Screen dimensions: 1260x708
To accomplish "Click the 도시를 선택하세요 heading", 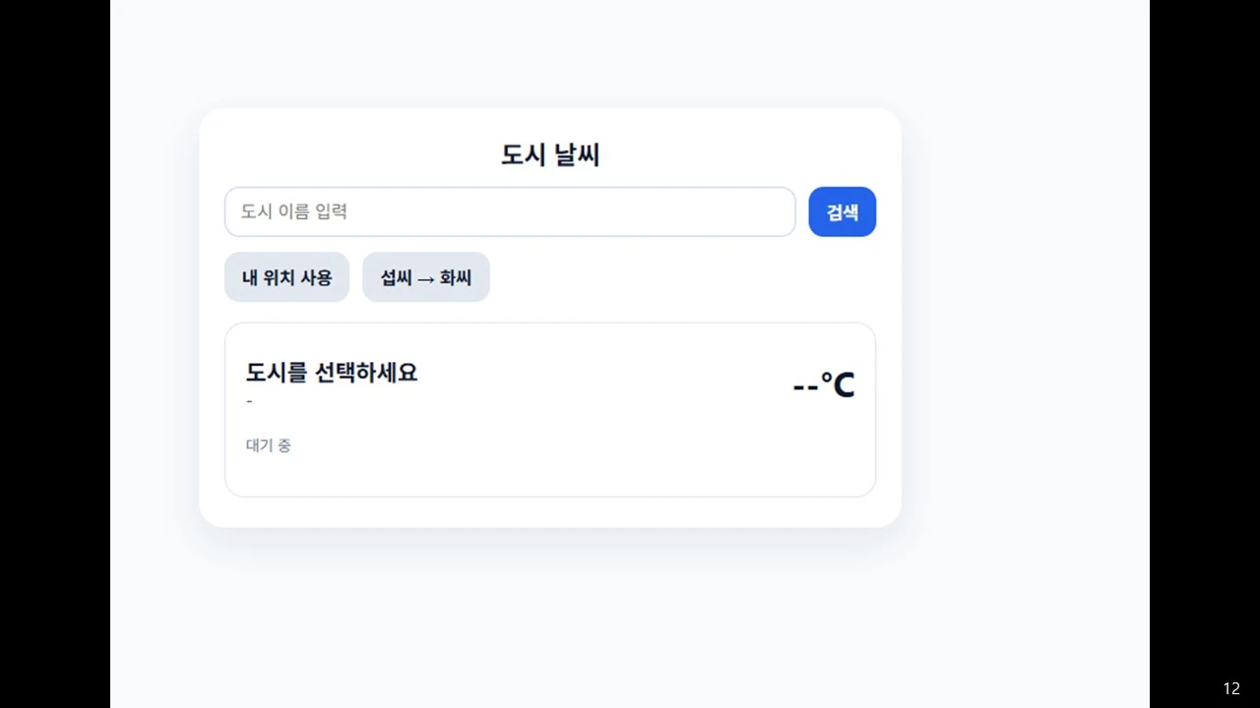I will [331, 373].
